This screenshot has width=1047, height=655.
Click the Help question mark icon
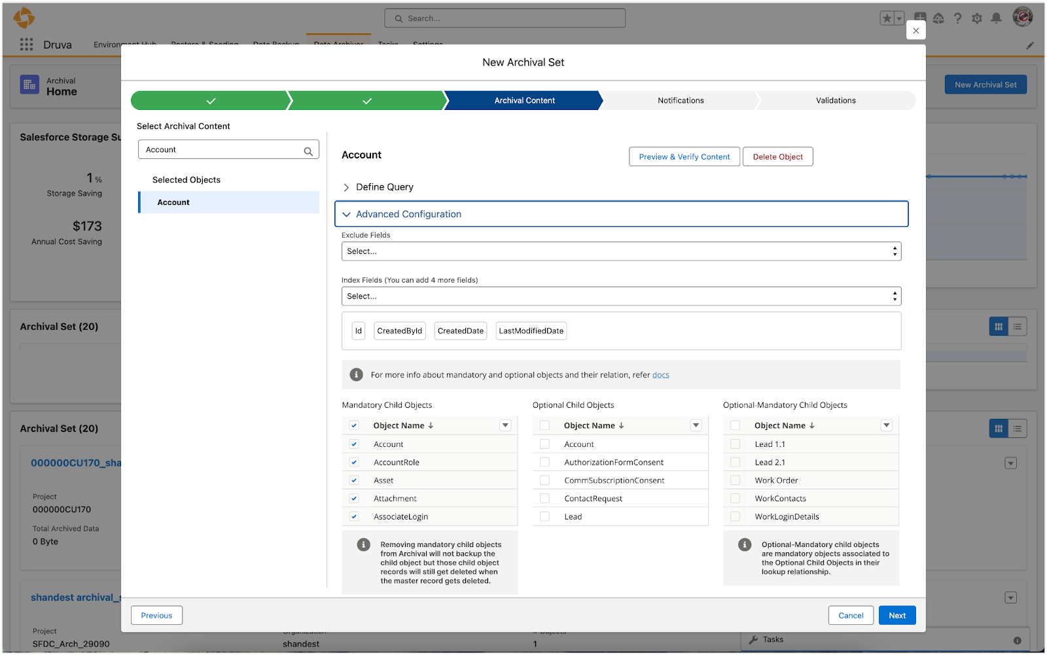click(x=957, y=18)
